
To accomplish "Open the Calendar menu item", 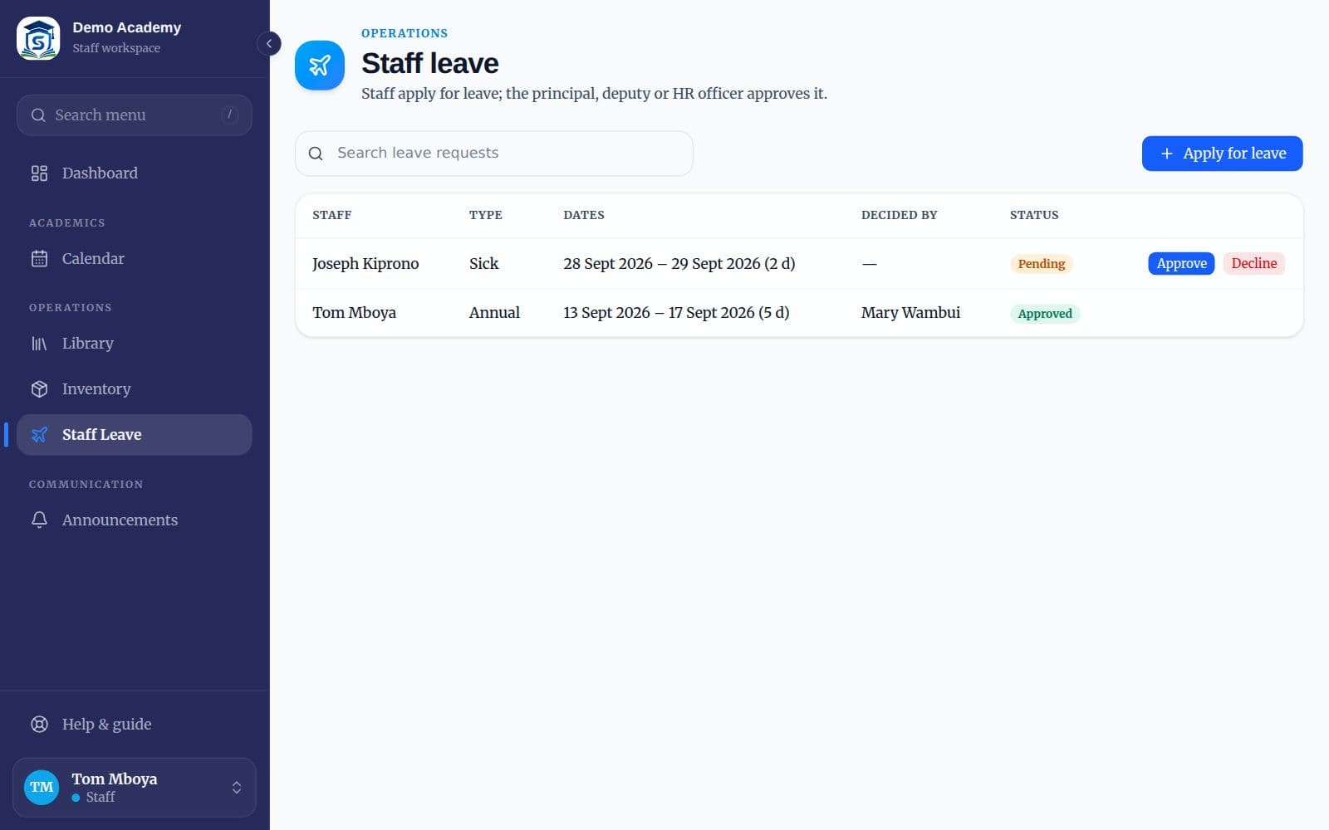I will (x=134, y=259).
